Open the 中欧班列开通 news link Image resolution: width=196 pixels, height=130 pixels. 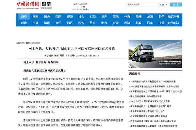pos(153,82)
